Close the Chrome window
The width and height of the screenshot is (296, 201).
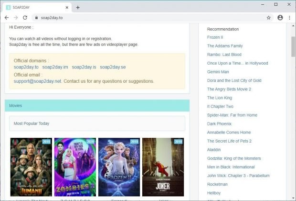pyautogui.click(x=289, y=4)
